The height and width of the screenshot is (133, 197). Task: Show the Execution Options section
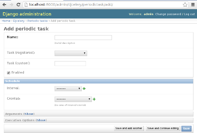click(x=41, y=120)
